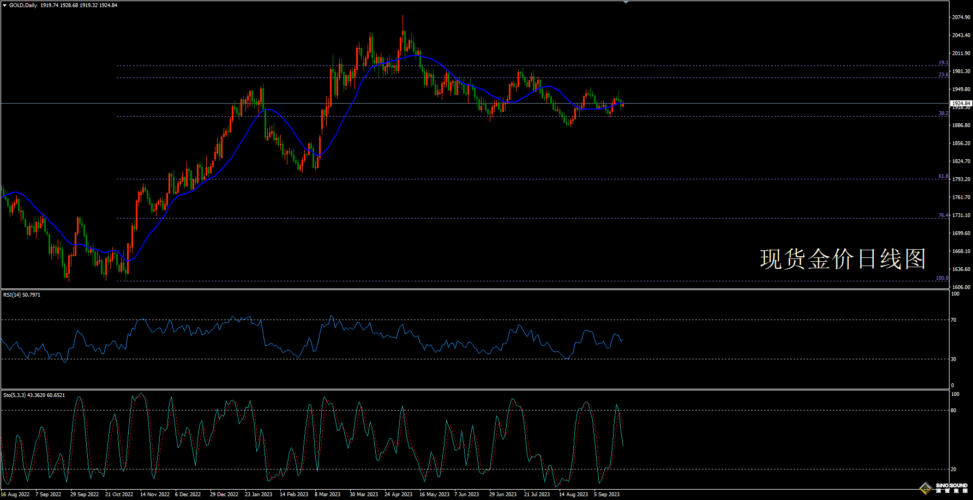Click the 5 Sep 2023 date label
973x500 pixels.
point(606,495)
